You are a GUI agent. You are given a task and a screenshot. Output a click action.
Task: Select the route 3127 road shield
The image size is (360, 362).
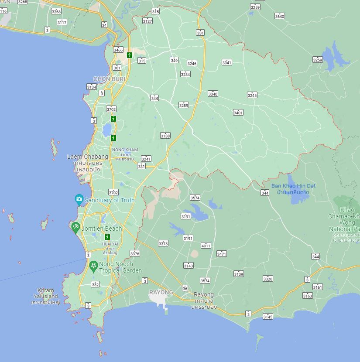pos(147,21)
